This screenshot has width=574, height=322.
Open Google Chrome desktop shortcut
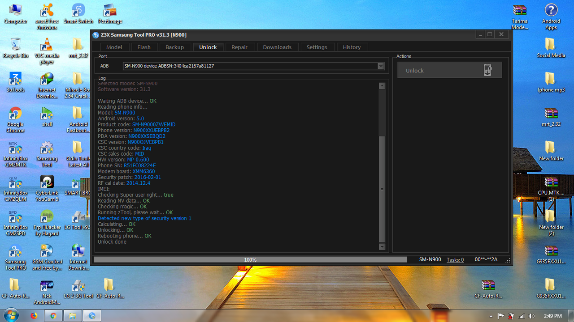point(15,120)
